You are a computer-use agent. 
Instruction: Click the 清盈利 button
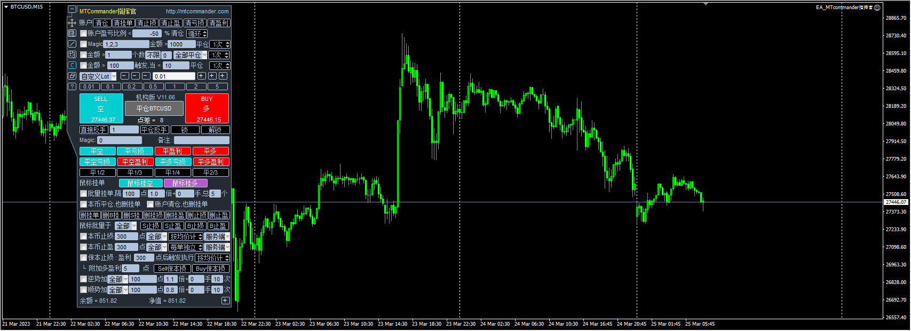pyautogui.click(x=219, y=23)
